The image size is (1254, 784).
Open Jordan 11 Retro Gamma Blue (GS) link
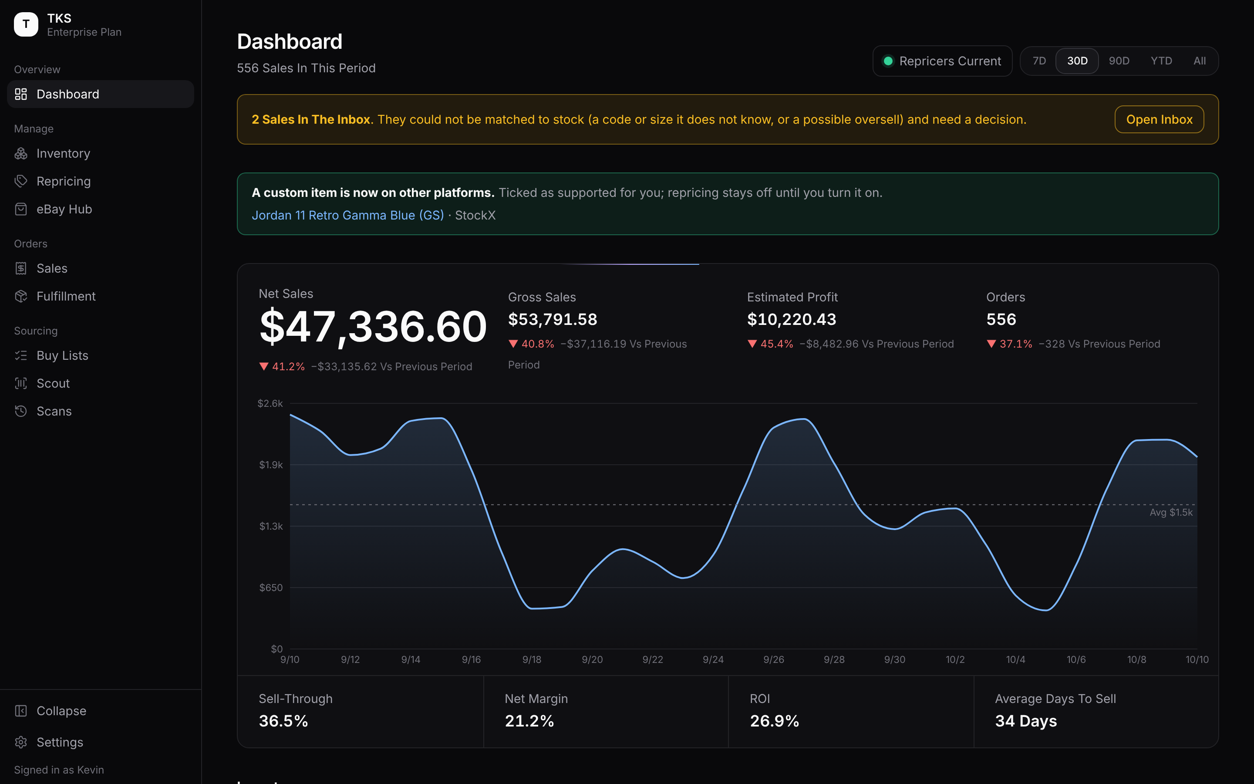tap(348, 215)
